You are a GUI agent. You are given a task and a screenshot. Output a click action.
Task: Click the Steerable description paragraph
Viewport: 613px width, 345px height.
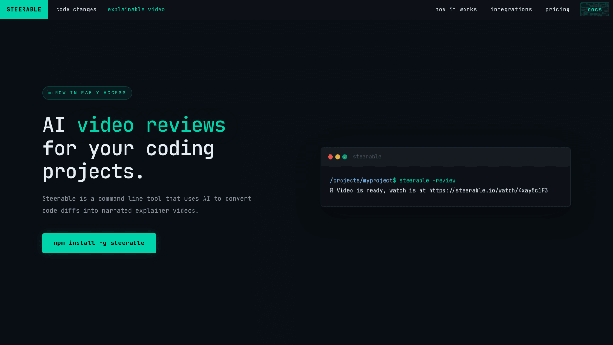click(147, 205)
